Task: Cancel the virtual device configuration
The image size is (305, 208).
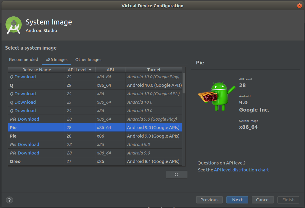Action: point(263,200)
